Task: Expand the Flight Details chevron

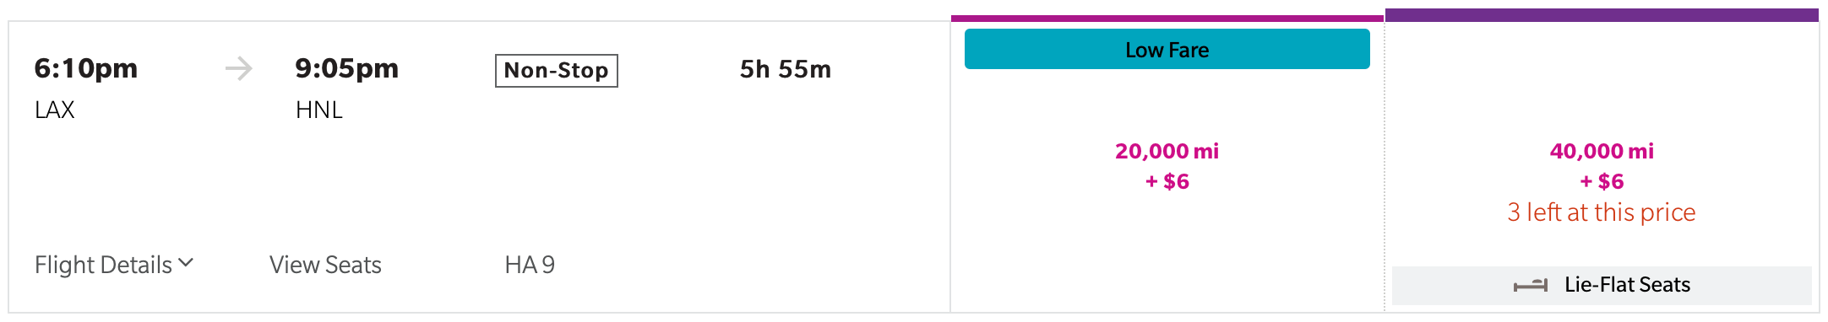Action: (x=187, y=264)
